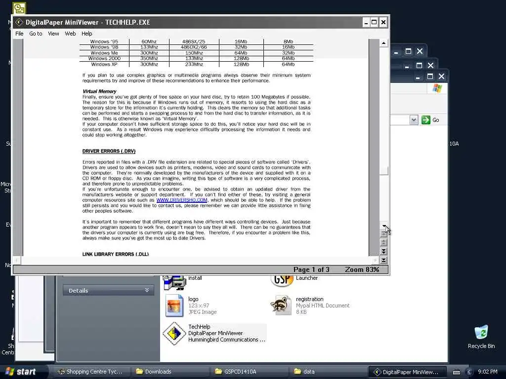The image size is (506, 379).
Task: Open the File menu
Action: point(19,34)
